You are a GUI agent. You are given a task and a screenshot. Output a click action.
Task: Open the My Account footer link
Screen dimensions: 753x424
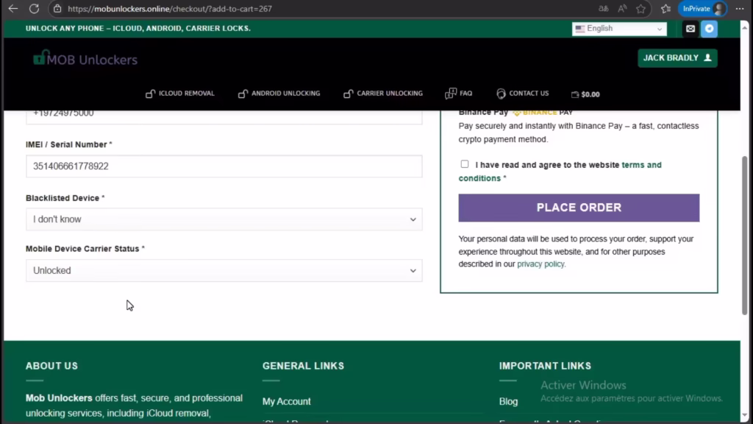point(286,401)
